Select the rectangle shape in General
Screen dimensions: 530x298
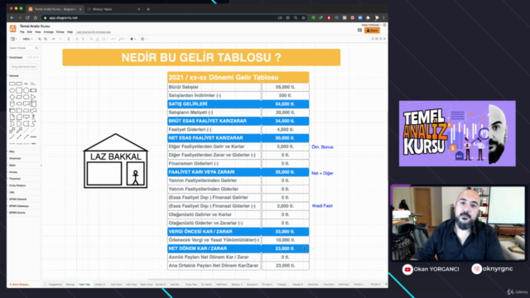pyautogui.click(x=12, y=84)
